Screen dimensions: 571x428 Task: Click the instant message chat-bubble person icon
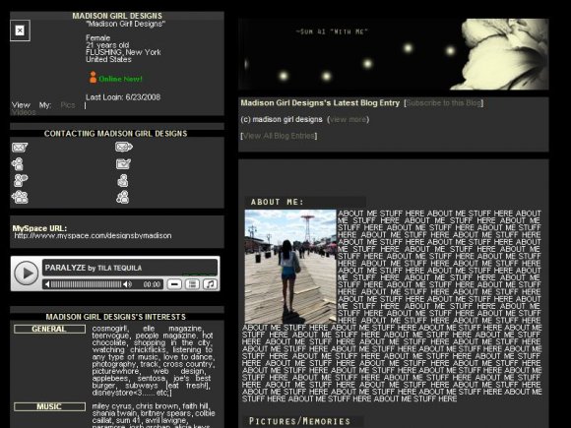point(21,180)
